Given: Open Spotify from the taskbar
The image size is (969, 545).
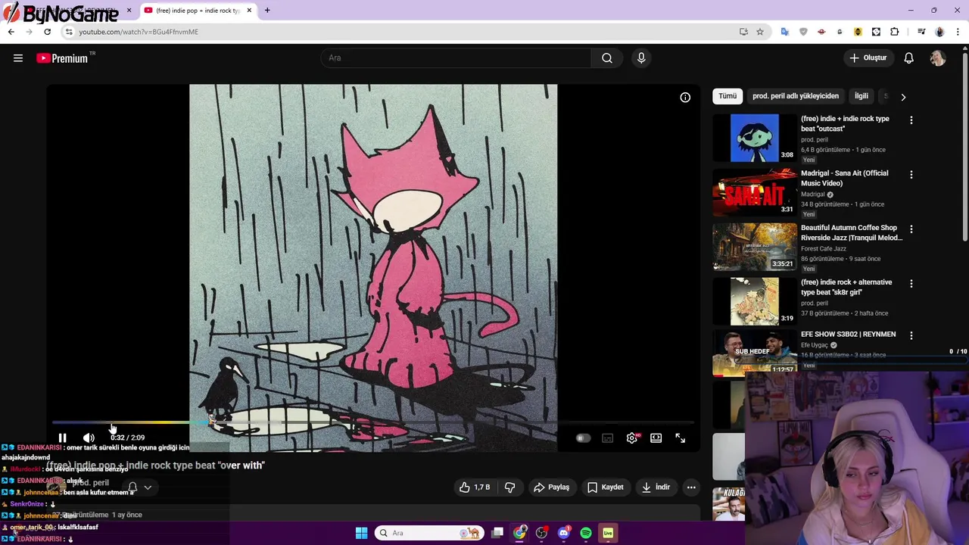Looking at the screenshot, I should point(586,533).
